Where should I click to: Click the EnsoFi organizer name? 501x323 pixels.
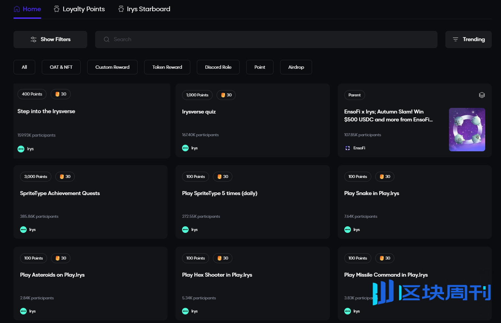coord(359,148)
